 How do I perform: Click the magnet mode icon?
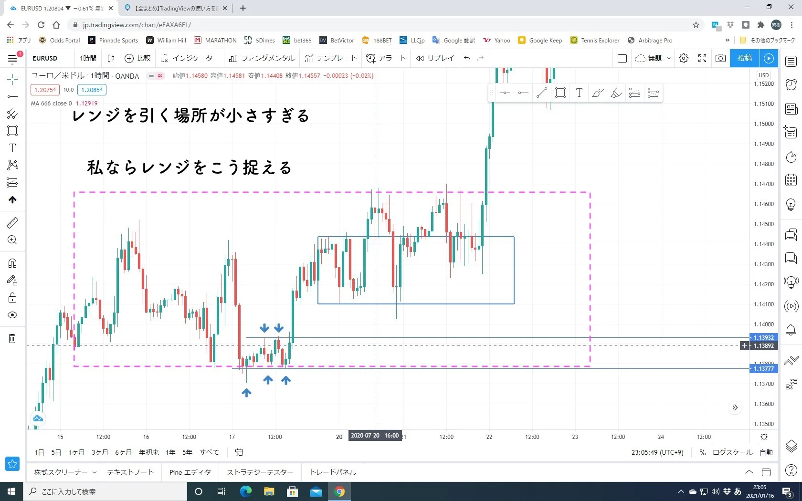(12, 263)
